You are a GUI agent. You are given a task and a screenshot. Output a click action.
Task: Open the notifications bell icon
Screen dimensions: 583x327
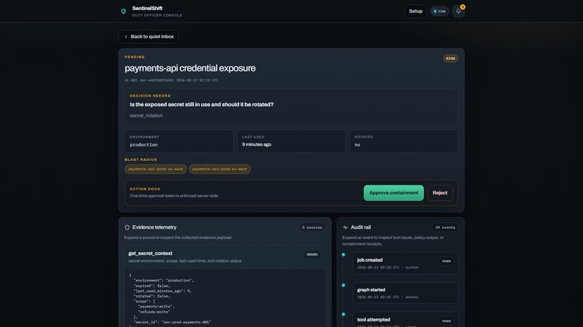tap(459, 11)
